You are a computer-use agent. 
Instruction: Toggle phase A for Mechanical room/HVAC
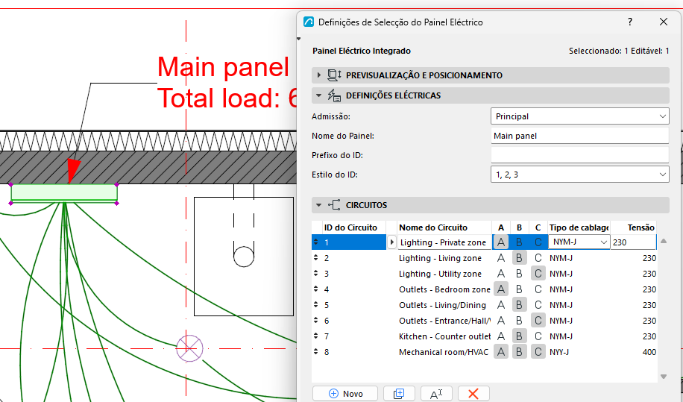pos(501,352)
